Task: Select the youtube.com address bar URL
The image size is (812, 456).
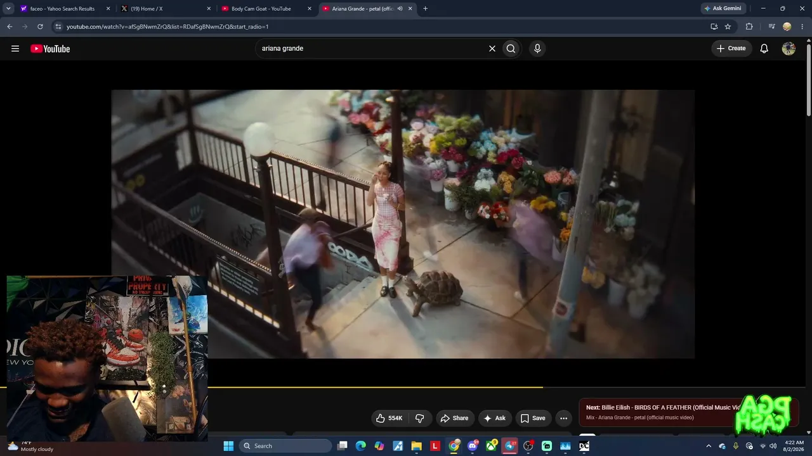Action: click(x=167, y=27)
